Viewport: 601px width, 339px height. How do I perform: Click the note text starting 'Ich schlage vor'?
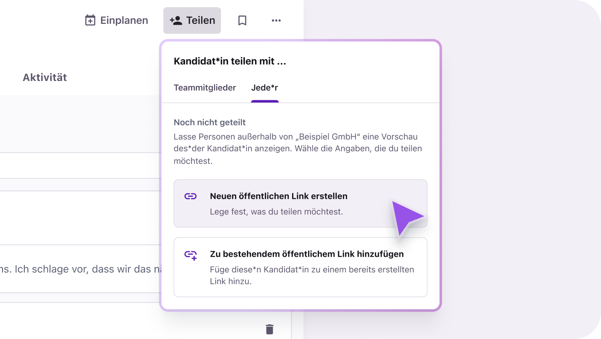pos(84,269)
